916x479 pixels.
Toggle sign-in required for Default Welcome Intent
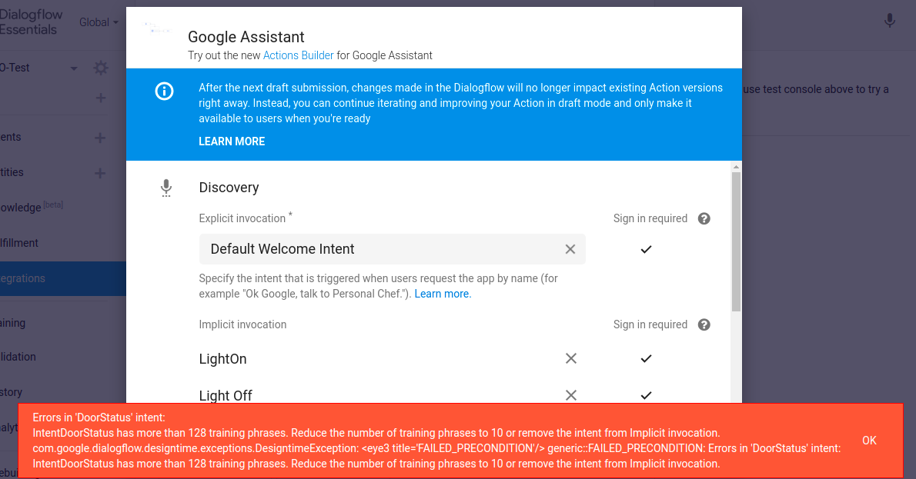coord(646,249)
